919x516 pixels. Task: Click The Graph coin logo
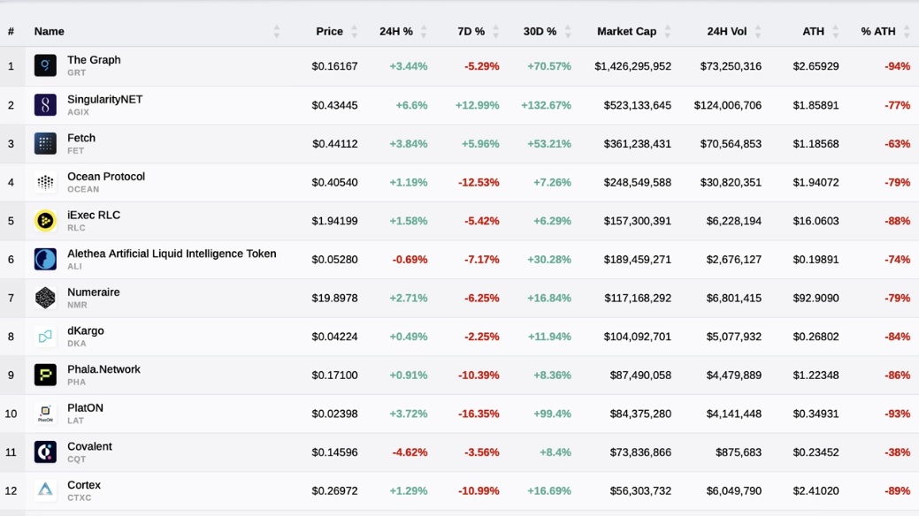tap(45, 65)
